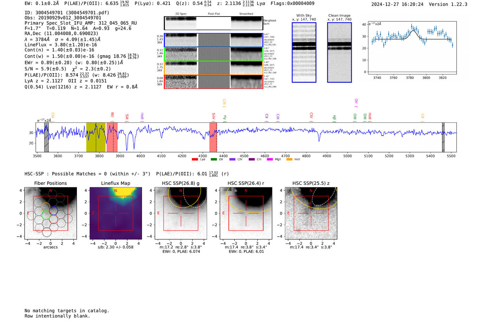Click the yellow highlighted region in the spectrum
Screen dimensions: 492x335
point(96,137)
